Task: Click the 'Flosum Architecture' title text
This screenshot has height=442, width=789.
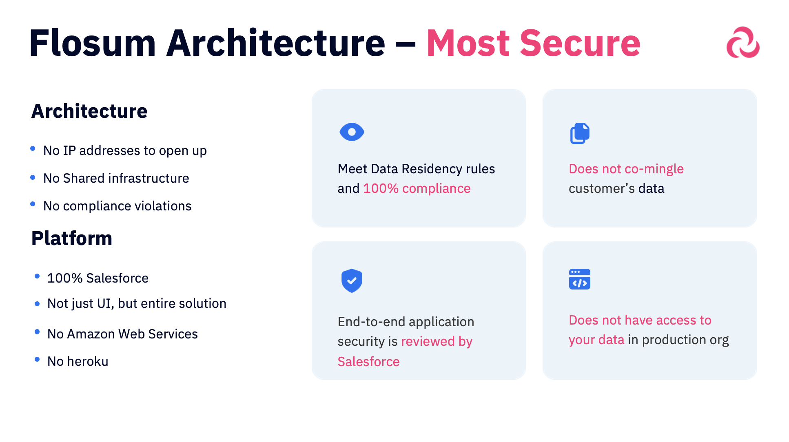Action: click(207, 43)
